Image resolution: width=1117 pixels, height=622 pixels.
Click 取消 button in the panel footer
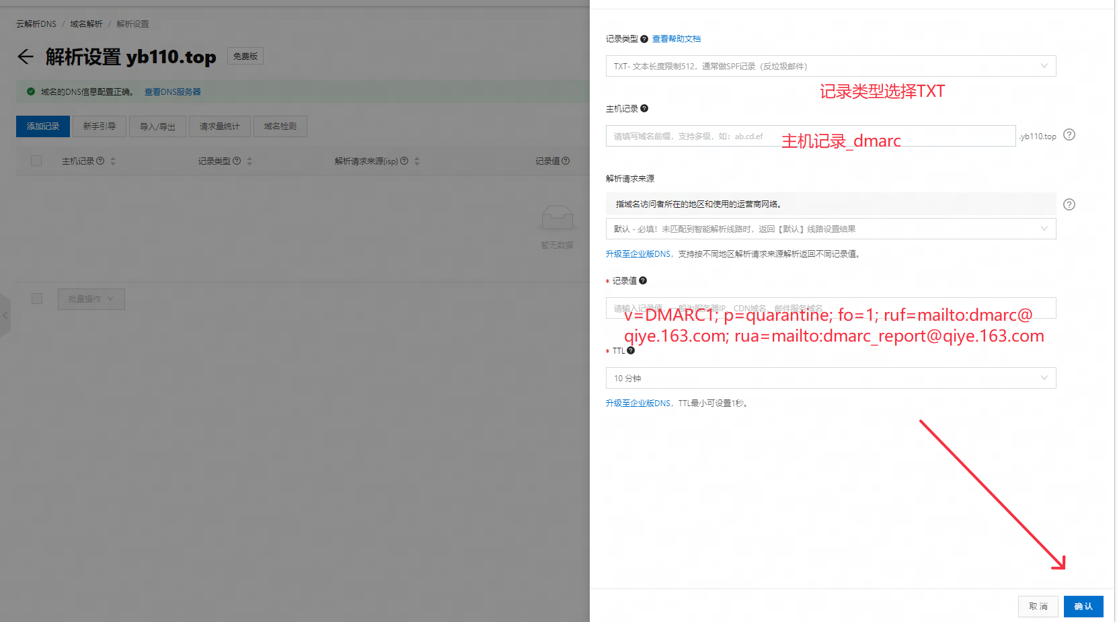(x=1038, y=607)
